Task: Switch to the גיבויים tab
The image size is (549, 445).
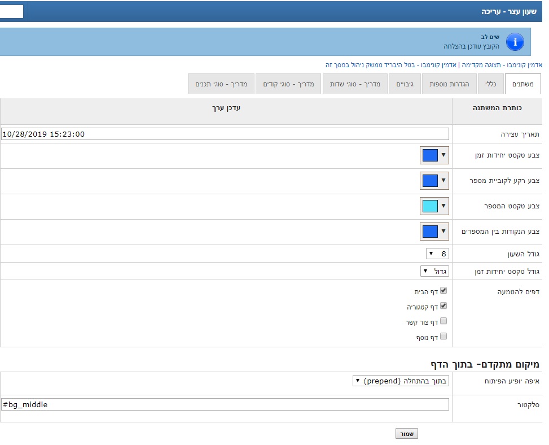Action: pos(405,84)
